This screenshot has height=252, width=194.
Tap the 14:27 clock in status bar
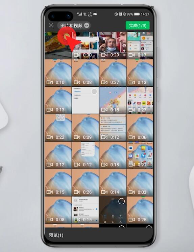[x=145, y=14]
